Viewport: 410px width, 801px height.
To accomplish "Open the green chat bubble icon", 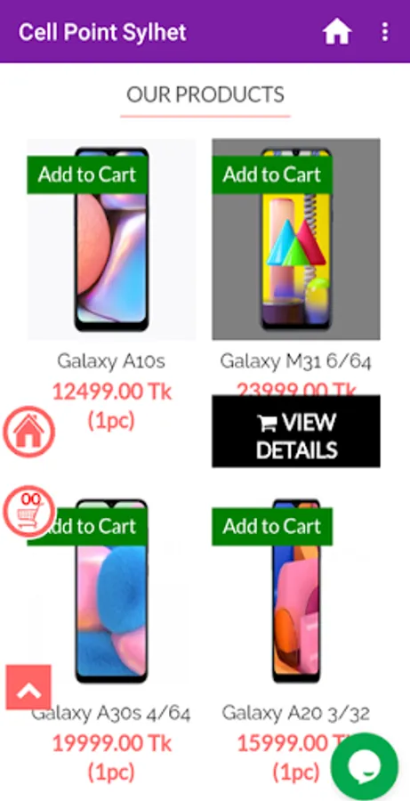I will [364, 765].
